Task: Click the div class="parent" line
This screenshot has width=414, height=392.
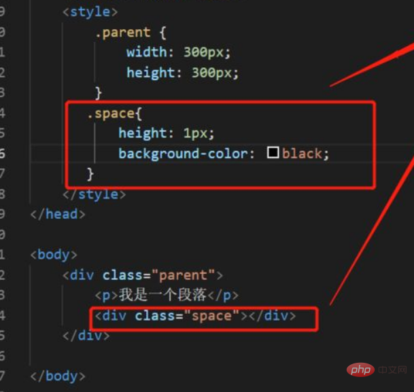Action: [x=143, y=275]
